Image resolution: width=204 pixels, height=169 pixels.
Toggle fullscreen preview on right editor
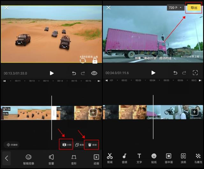tap(195, 73)
